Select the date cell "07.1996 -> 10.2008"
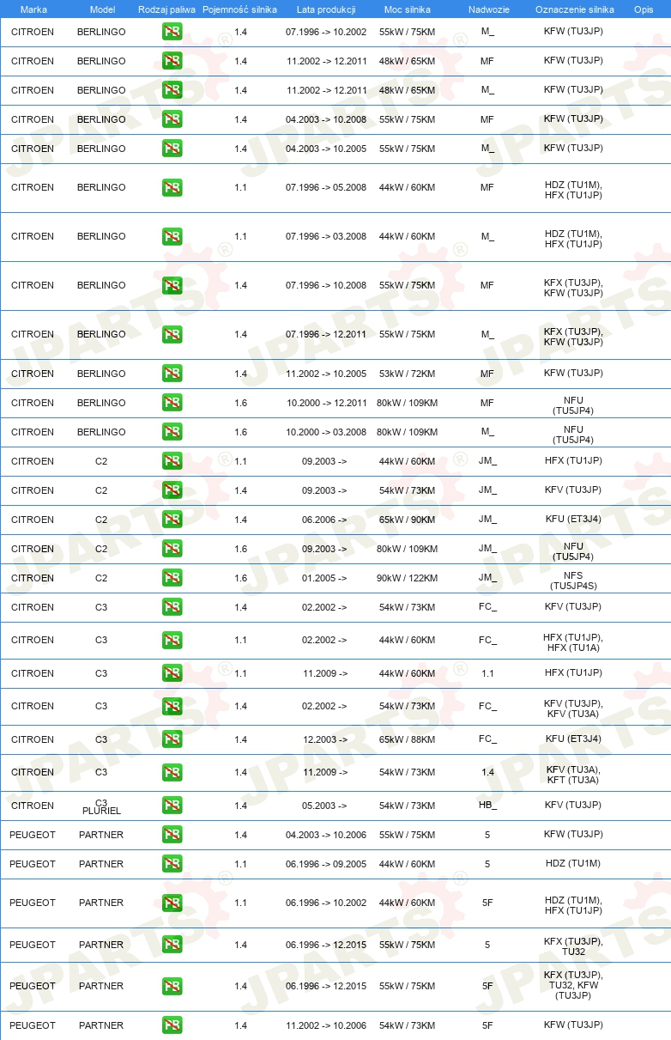 point(326,285)
